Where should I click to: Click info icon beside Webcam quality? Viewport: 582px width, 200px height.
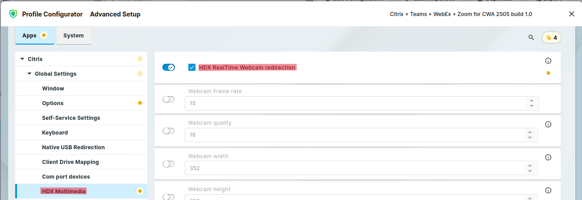click(x=548, y=124)
